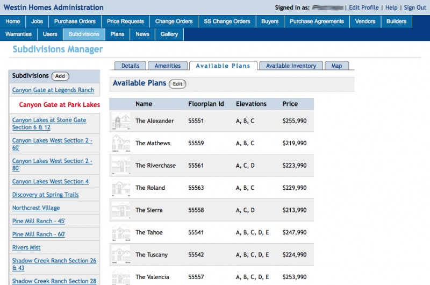Select the Available Plans tab
Image resolution: width=430 pixels, height=285 pixels.
click(223, 66)
